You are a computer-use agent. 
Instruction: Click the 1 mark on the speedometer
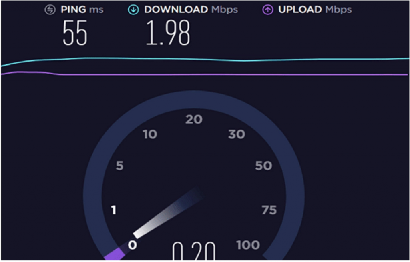113,210
